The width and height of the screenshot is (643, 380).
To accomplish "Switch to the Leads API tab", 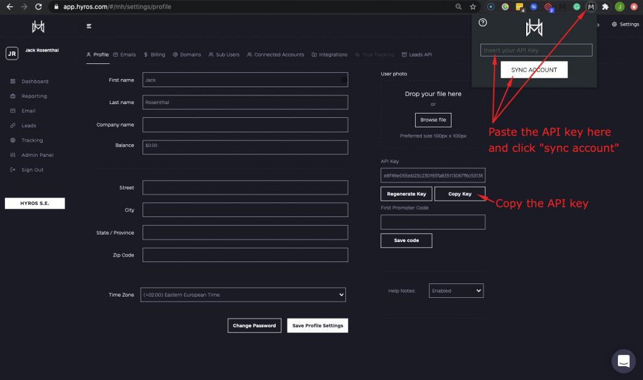I will pos(417,55).
